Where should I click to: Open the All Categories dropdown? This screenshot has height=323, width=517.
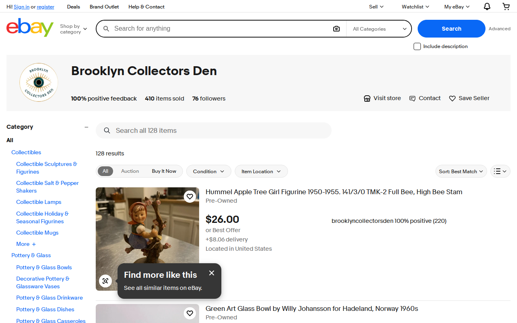[x=380, y=29]
